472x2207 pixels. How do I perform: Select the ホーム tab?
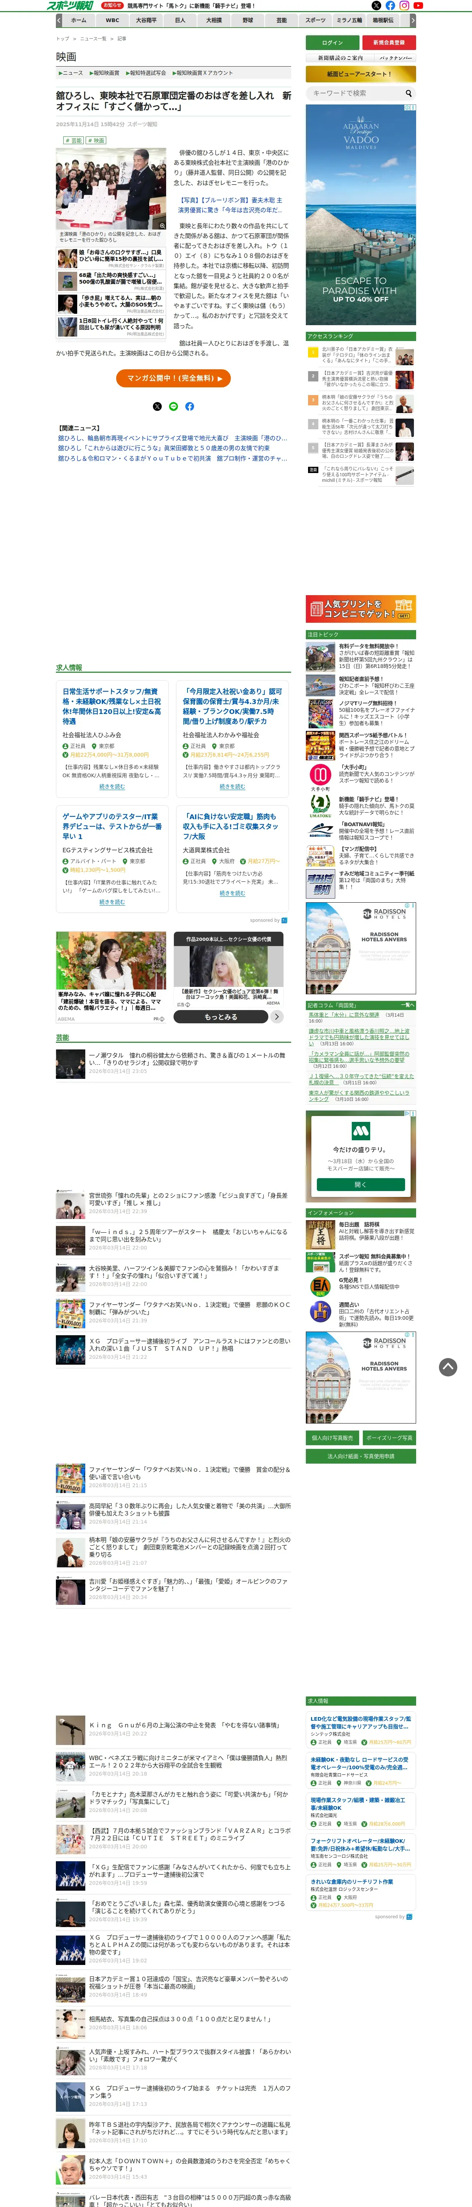(78, 20)
